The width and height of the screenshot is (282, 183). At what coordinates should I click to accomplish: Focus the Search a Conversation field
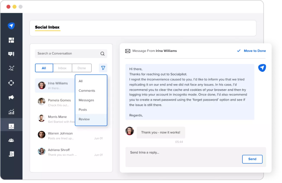click(x=71, y=53)
